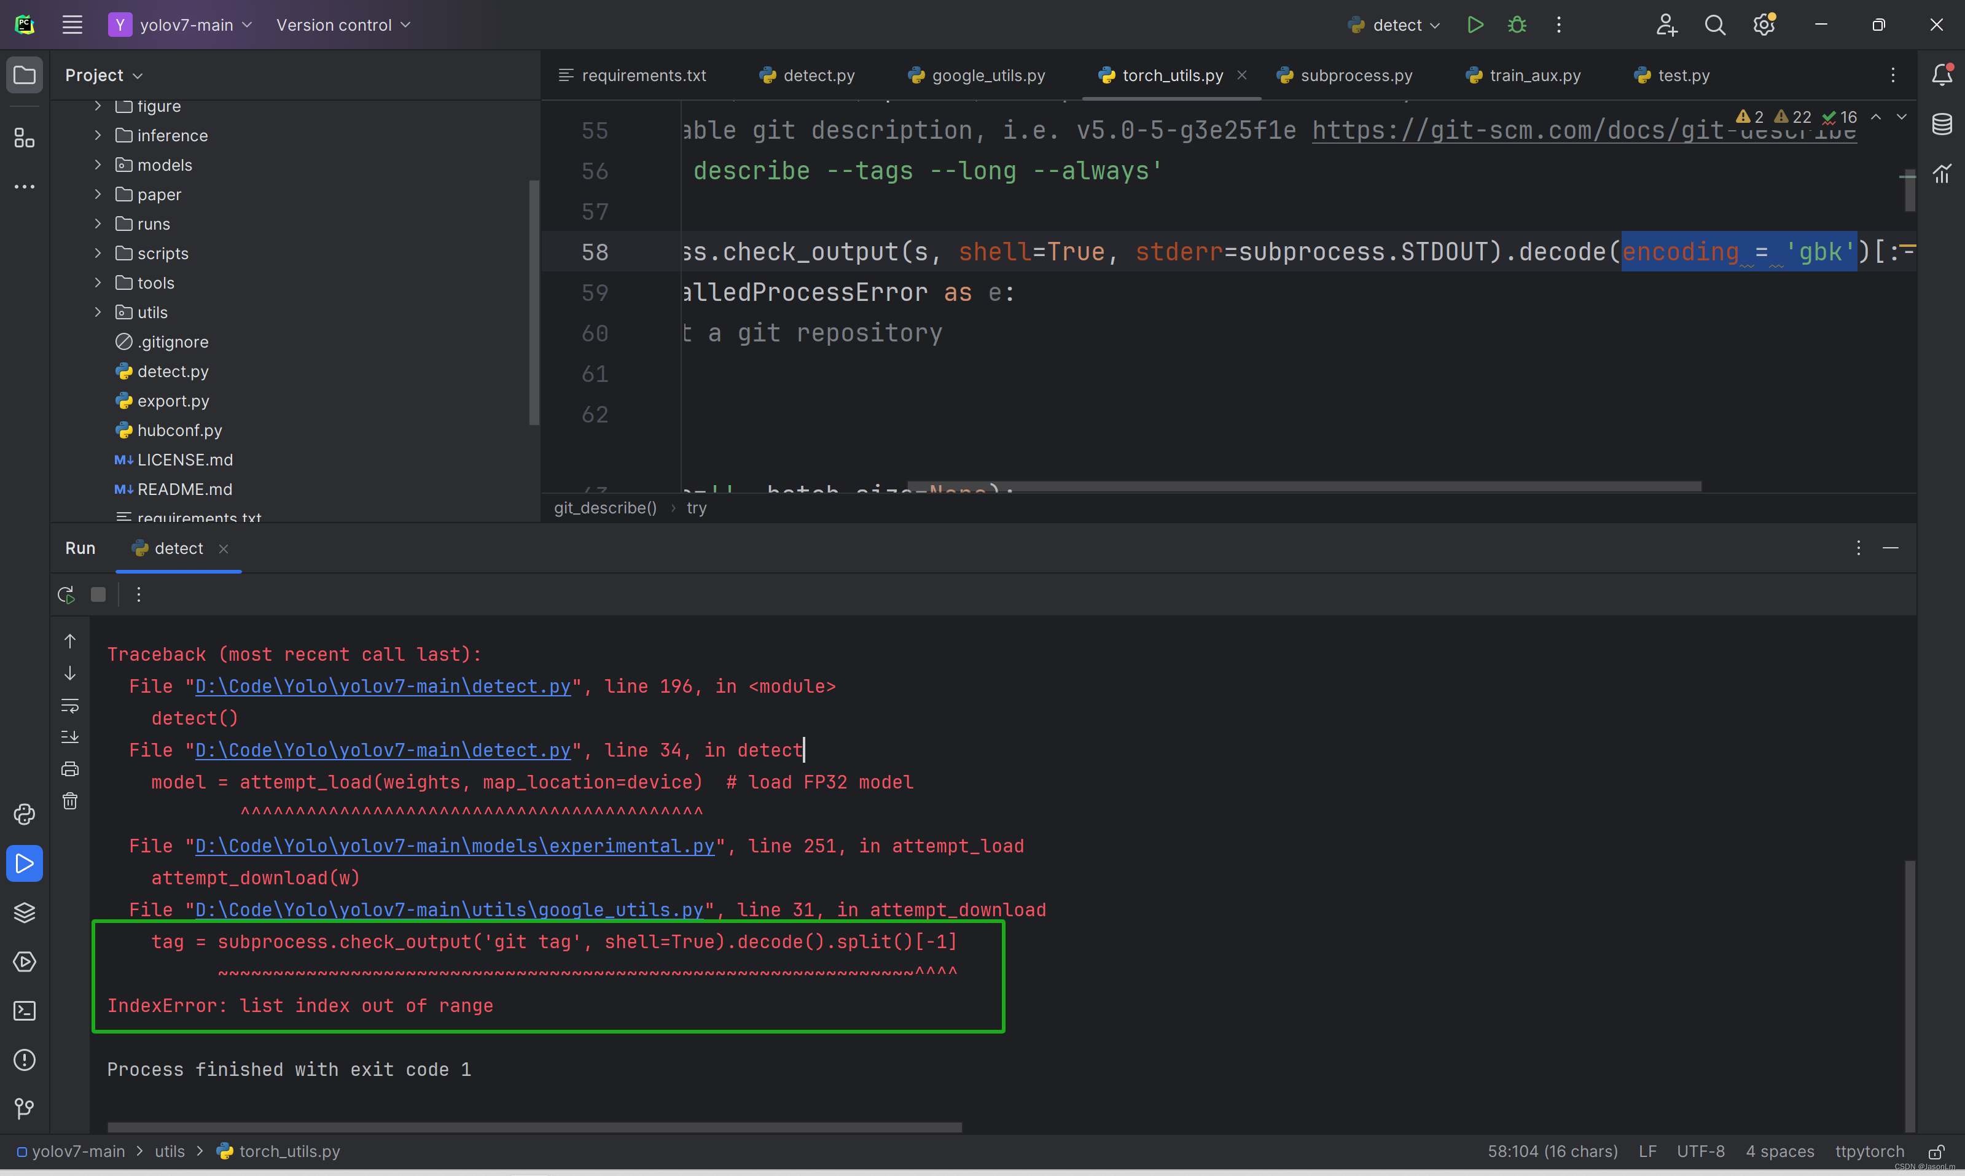Toggle soft-wrap in console
The height and width of the screenshot is (1176, 1965).
(x=70, y=705)
